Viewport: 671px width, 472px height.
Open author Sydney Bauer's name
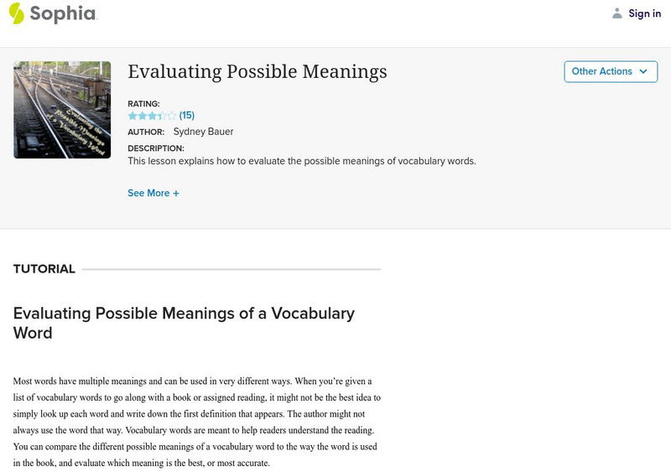203,132
